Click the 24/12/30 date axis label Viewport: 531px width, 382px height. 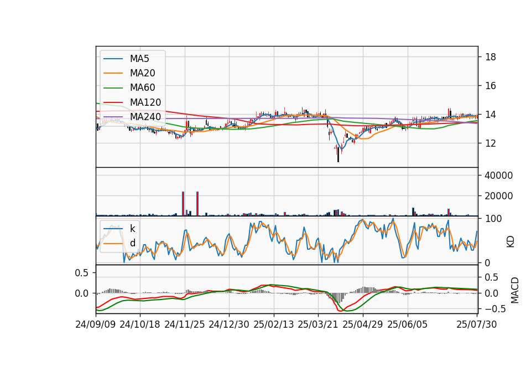point(229,324)
